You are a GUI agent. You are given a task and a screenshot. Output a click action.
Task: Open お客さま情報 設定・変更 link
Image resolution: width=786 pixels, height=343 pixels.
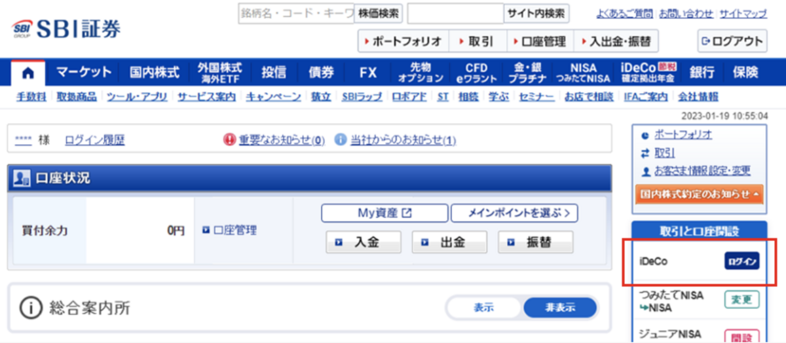pyautogui.click(x=702, y=171)
